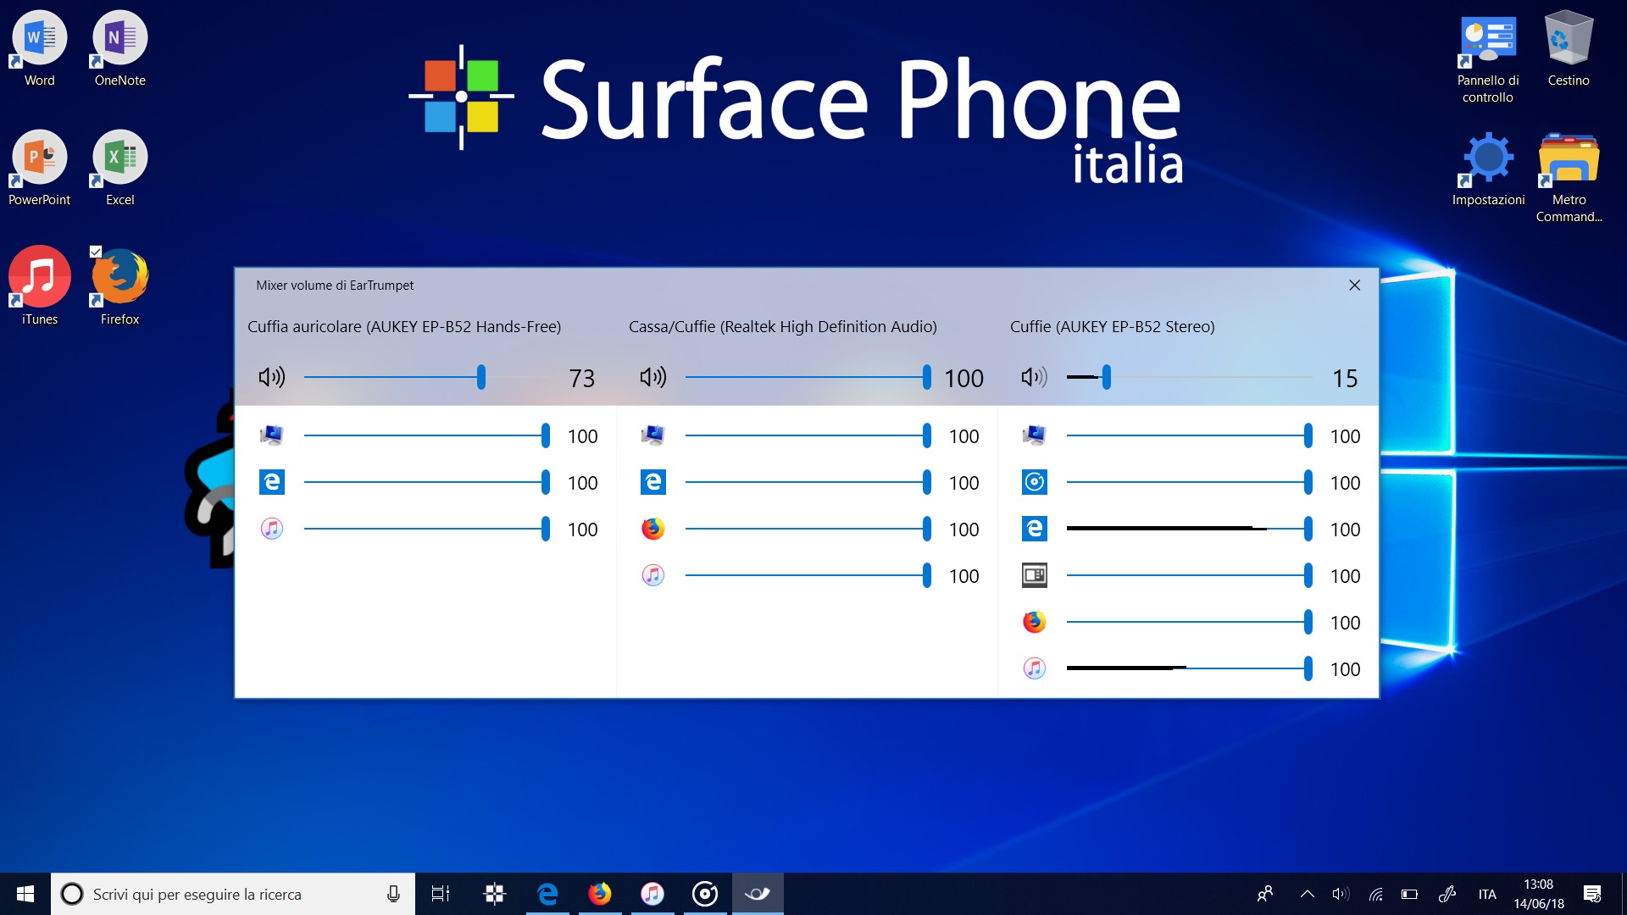Adjust AUKEY Hands-Free master volume slider at 73
1627x915 pixels.
(428, 377)
